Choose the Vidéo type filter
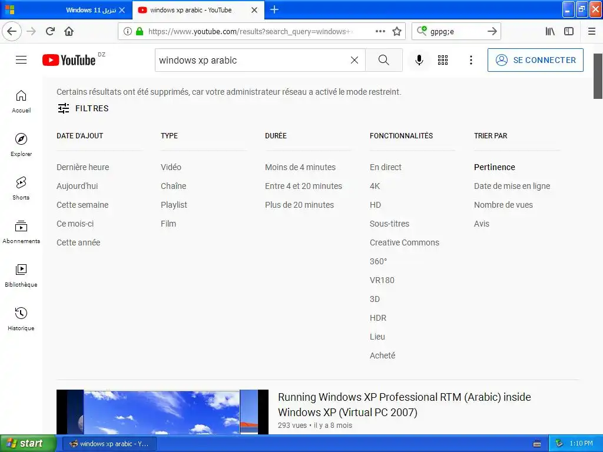Image resolution: width=603 pixels, height=452 pixels. [171, 167]
